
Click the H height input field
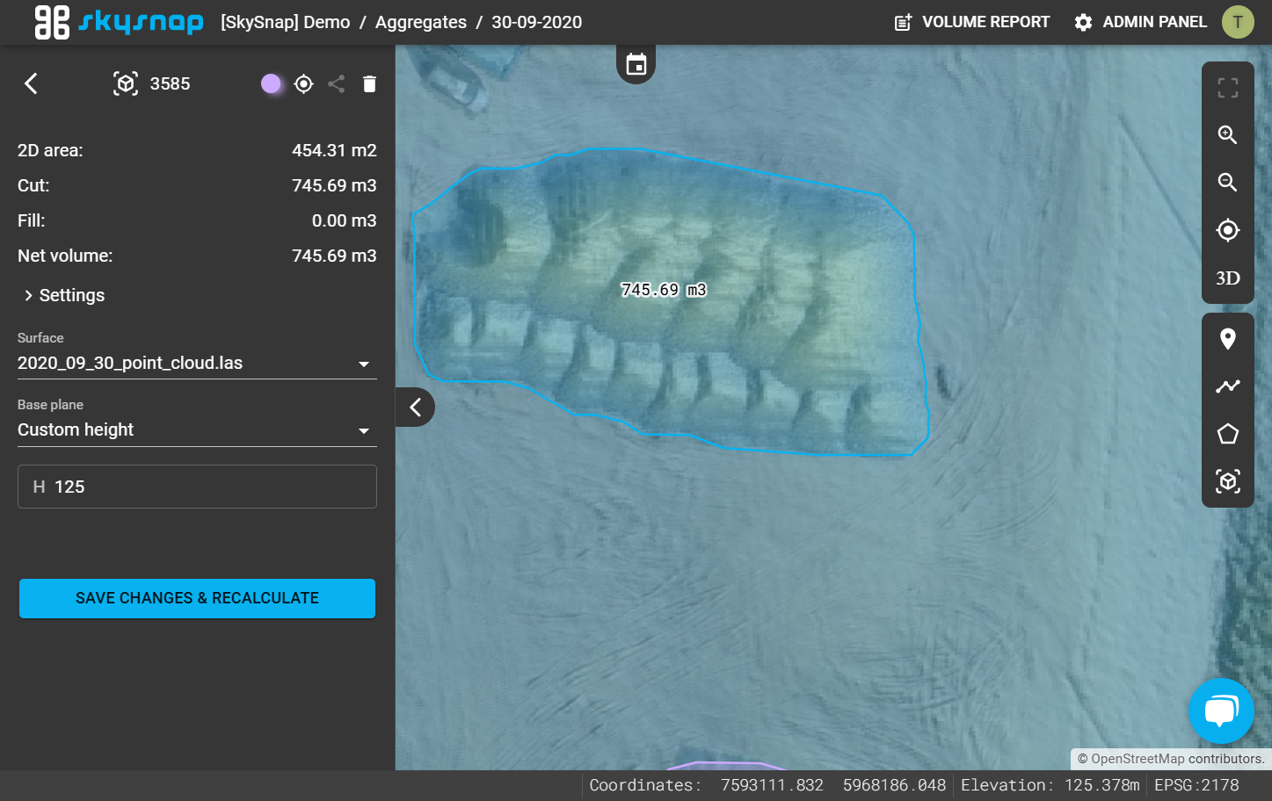(x=197, y=487)
